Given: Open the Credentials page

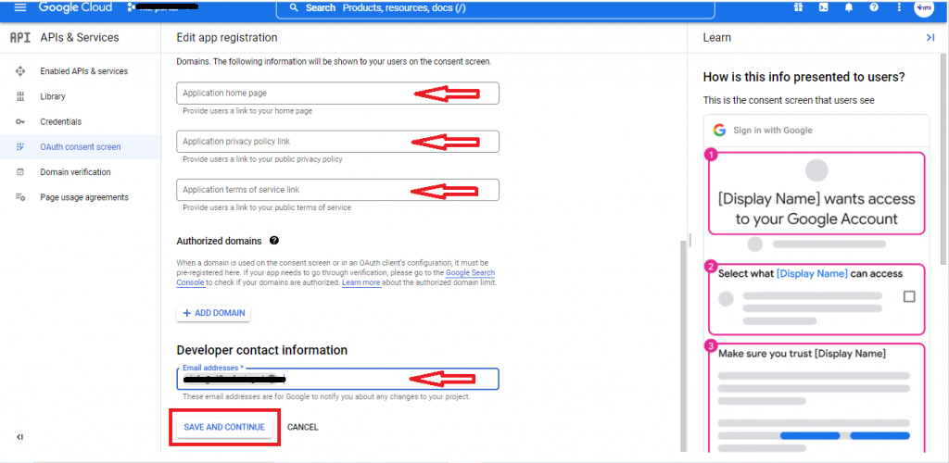Looking at the screenshot, I should [x=60, y=121].
